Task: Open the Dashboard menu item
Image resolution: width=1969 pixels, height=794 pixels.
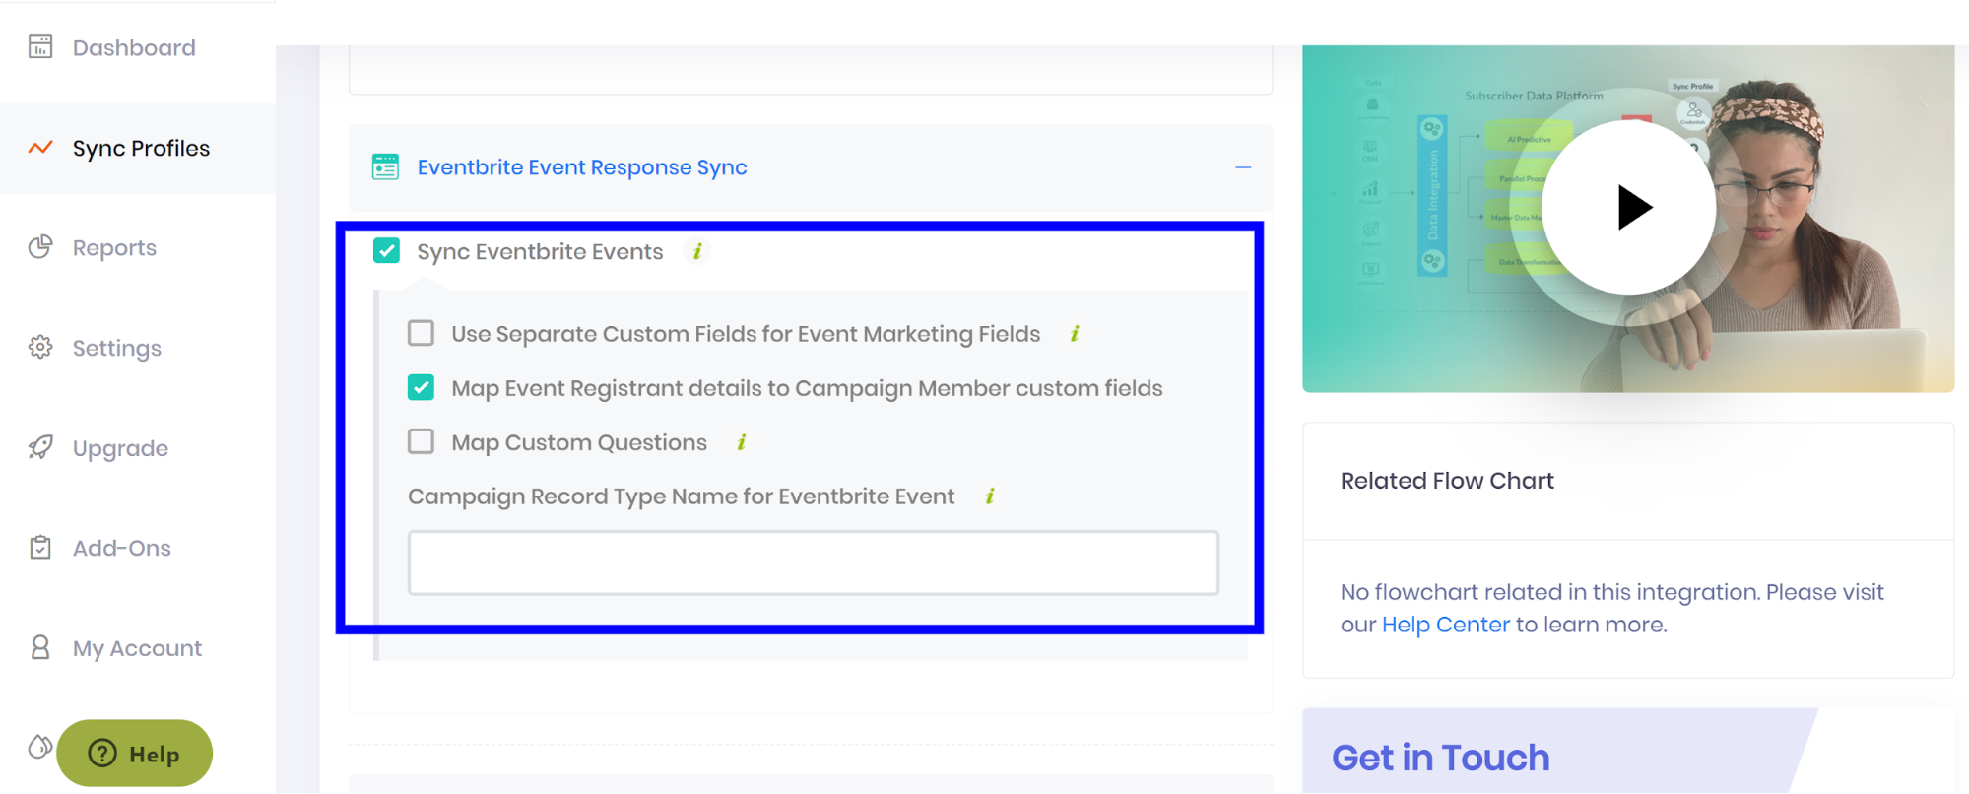Action: pyautogui.click(x=134, y=47)
